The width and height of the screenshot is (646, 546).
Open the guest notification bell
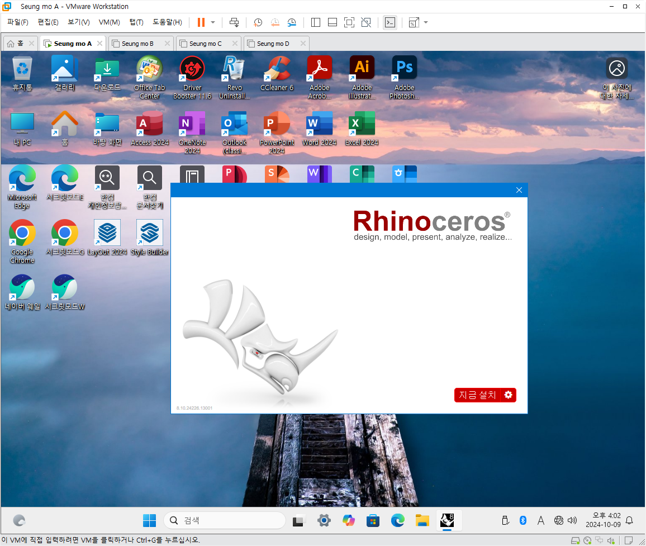coord(629,520)
